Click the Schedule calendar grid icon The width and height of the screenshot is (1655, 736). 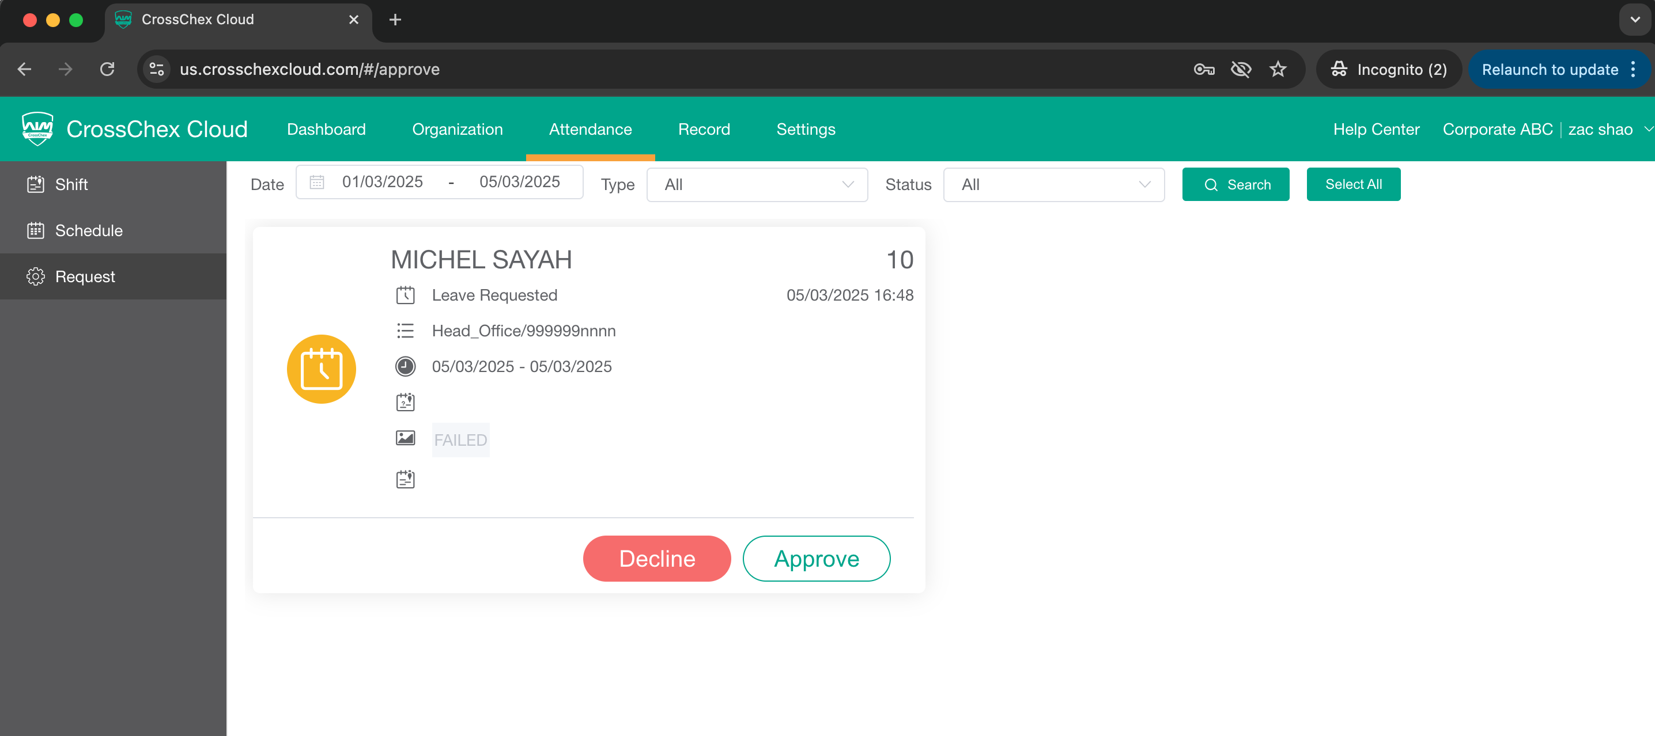(x=35, y=230)
